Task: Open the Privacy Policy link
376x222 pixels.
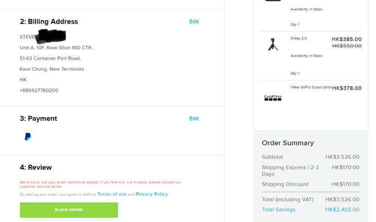Action: tap(152, 194)
